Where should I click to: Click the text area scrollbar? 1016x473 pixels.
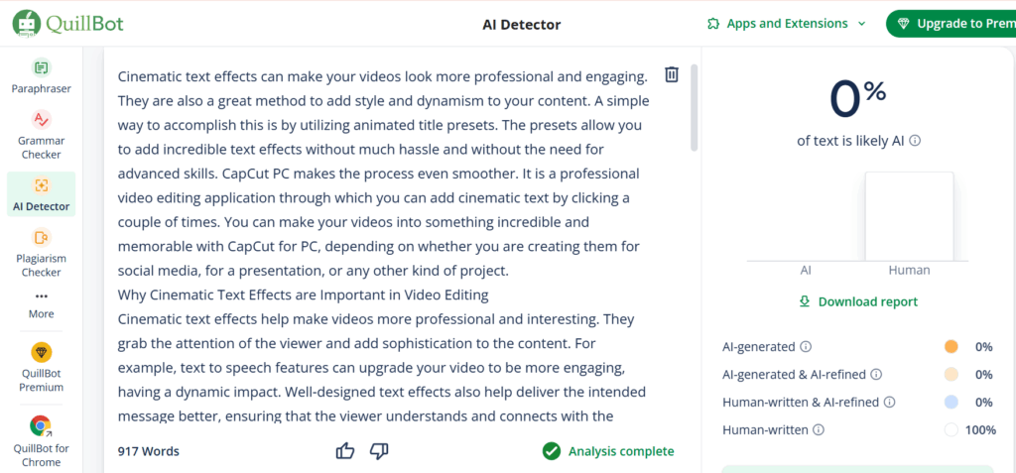coord(694,107)
